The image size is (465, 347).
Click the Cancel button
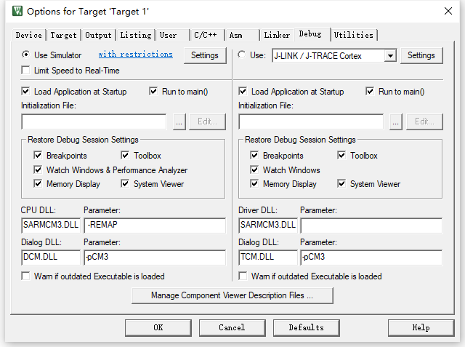tap(232, 327)
